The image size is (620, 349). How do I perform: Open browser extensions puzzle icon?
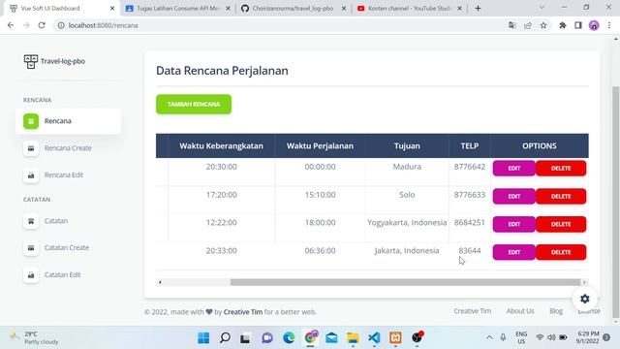click(562, 25)
